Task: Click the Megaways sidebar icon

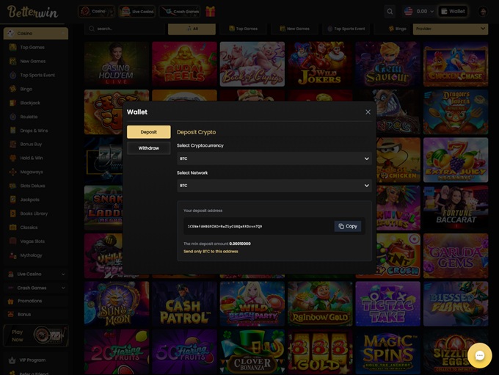Action: (13, 172)
